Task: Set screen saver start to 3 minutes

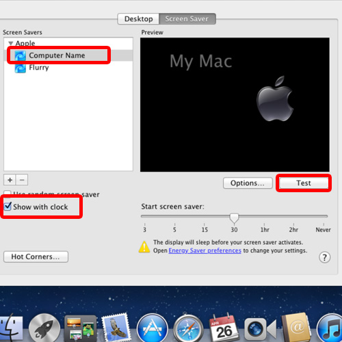Action: [x=144, y=230]
